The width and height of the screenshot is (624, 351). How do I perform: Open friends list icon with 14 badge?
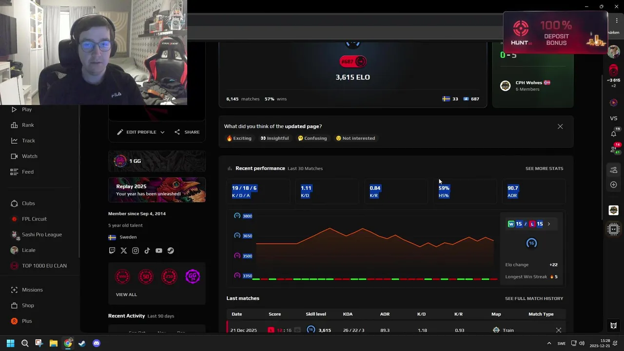[x=614, y=149]
